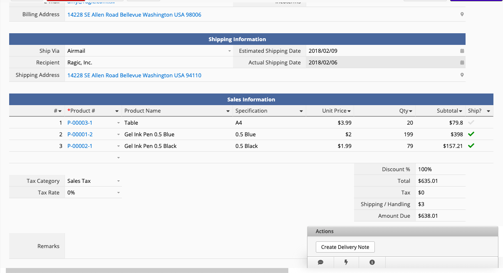Open the Product # column header menu arrow
Image resolution: width=503 pixels, height=273 pixels.
click(x=117, y=111)
